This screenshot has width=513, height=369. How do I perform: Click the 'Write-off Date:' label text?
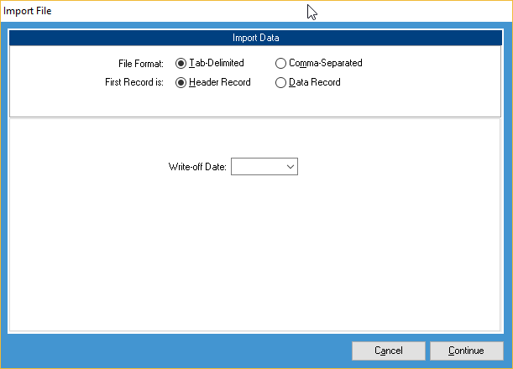[198, 167]
